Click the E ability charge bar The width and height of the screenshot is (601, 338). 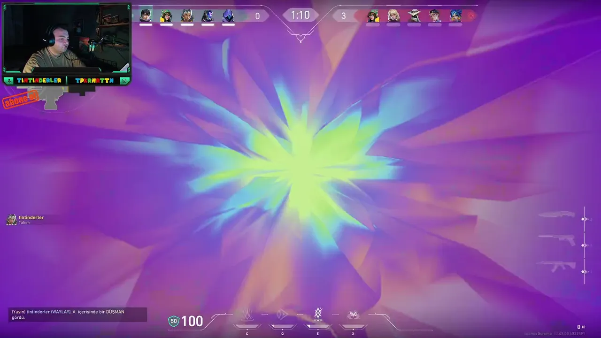click(318, 327)
